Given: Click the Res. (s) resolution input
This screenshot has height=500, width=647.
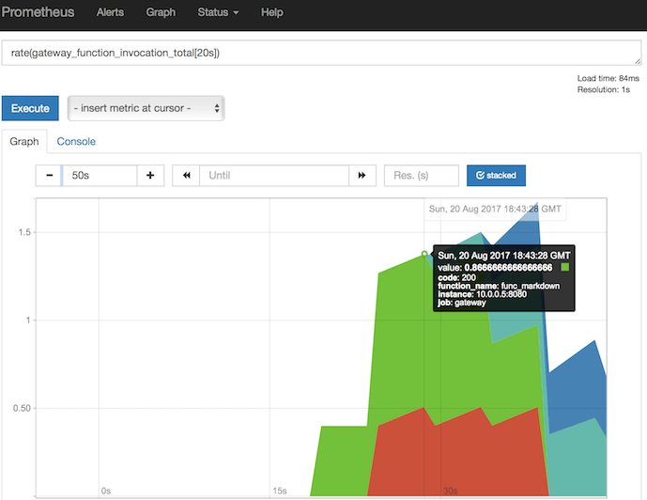Looking at the screenshot, I should [421, 176].
